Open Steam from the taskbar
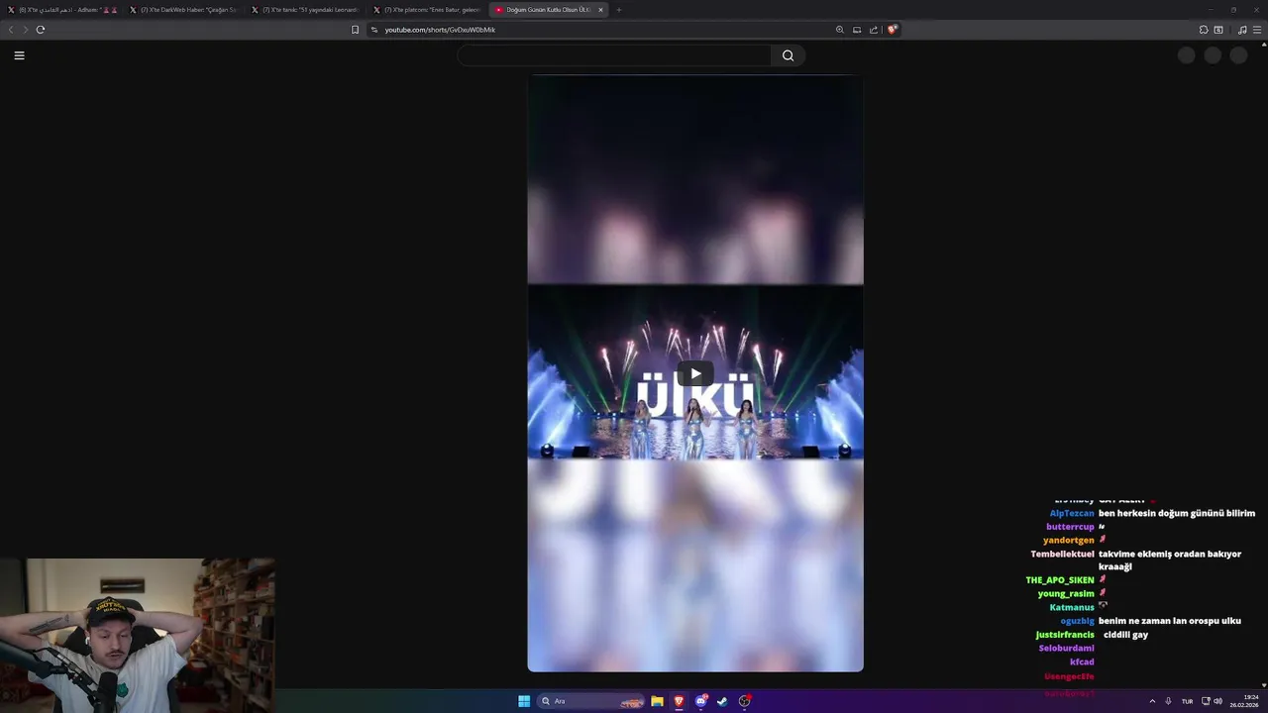The width and height of the screenshot is (1268, 713). click(x=722, y=701)
